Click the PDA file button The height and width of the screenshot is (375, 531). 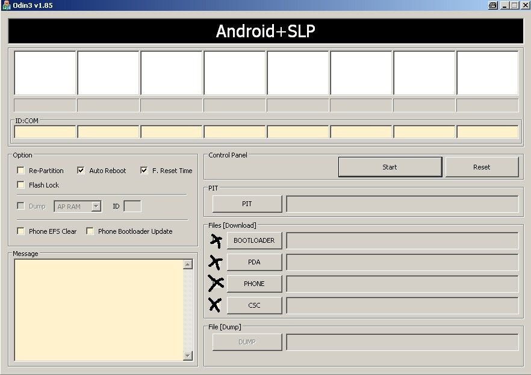[x=254, y=262]
